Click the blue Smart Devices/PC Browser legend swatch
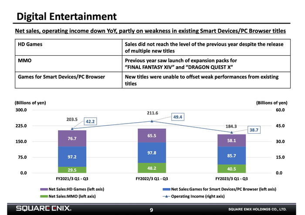The width and height of the screenshot is (305, 215). (x=166, y=189)
